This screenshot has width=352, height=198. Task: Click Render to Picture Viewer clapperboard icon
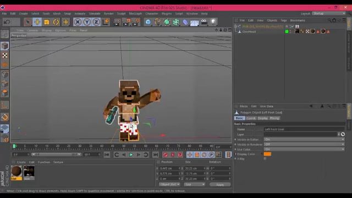click(126, 22)
